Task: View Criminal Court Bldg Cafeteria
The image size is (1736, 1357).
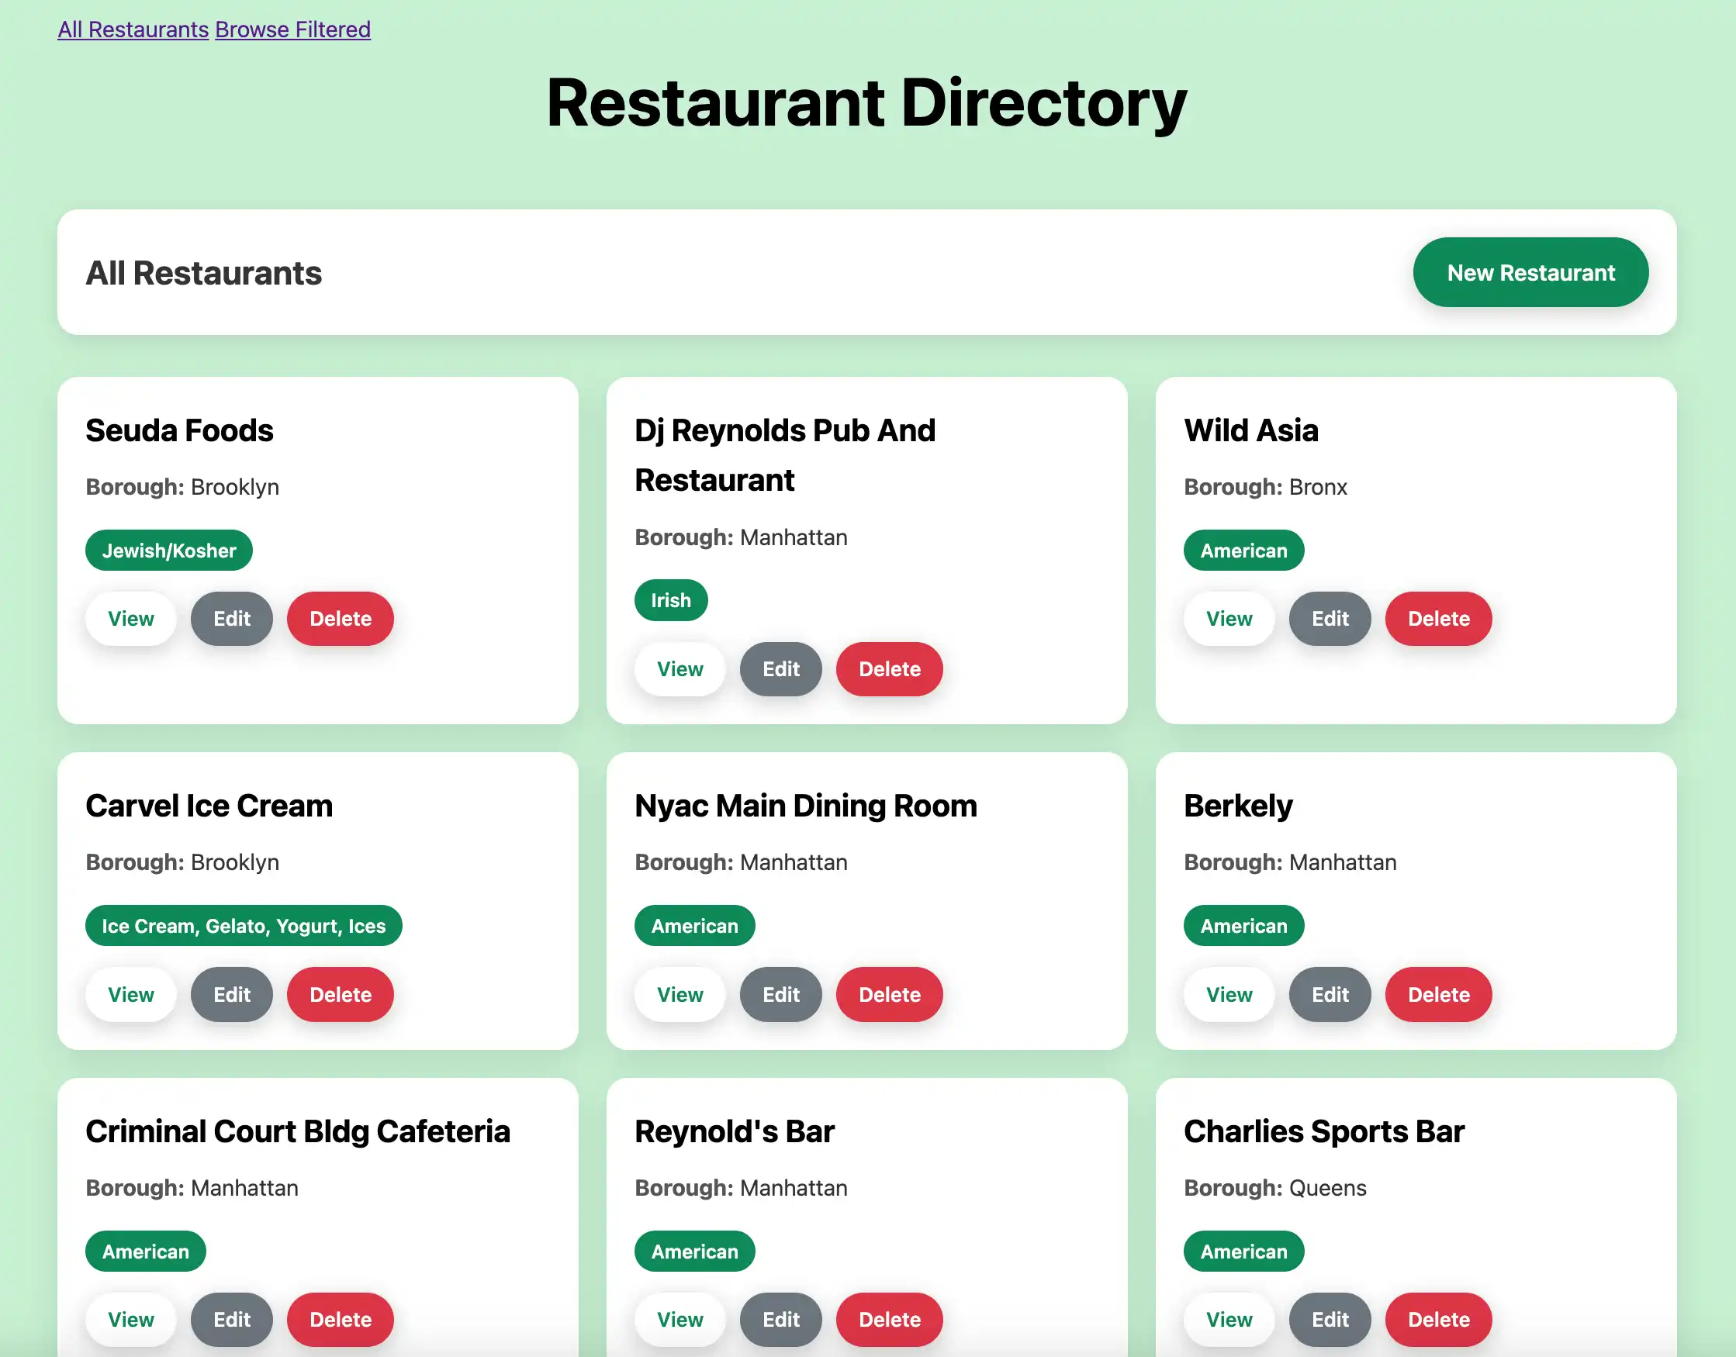Action: coord(130,1319)
